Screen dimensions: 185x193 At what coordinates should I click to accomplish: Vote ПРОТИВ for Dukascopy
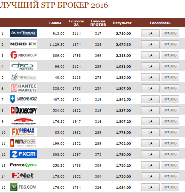pos(170,110)
